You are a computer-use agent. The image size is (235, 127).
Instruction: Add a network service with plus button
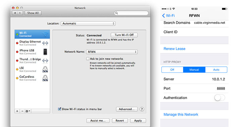coord(17,111)
